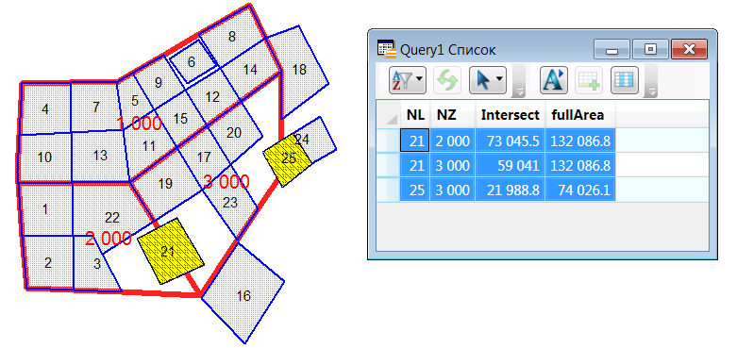Click the yellow hatched parcel 21 on map
This screenshot has width=737, height=348.
pyautogui.click(x=170, y=251)
